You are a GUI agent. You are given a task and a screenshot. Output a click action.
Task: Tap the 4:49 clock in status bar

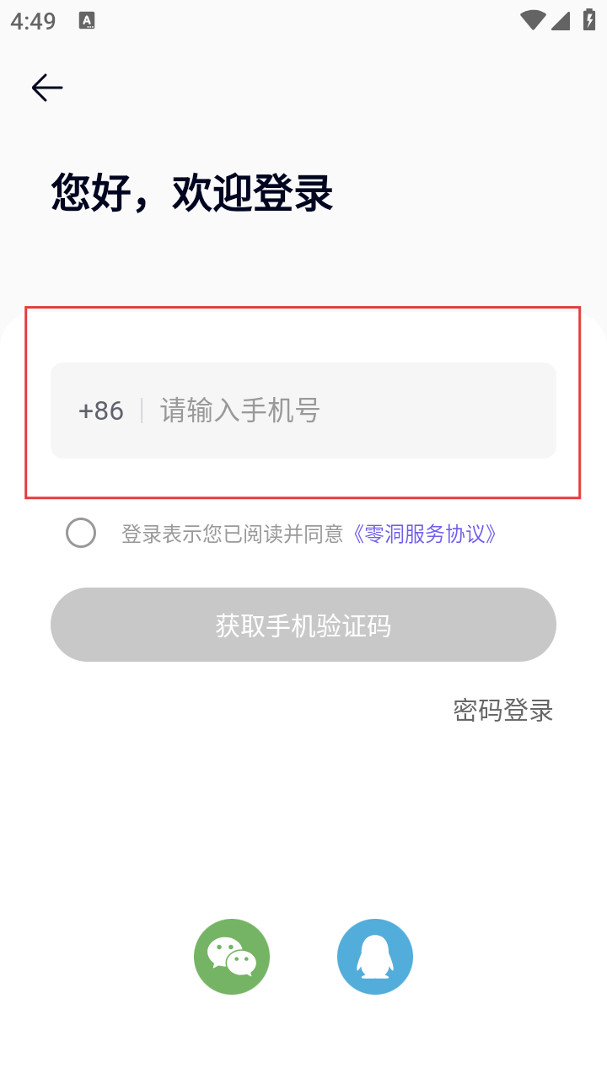tap(33, 21)
